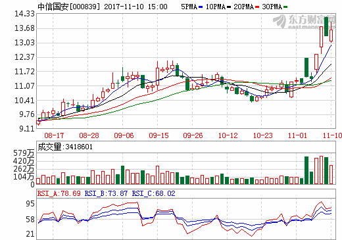
Task: Click the price axis label 10.41
Action: [24, 101]
